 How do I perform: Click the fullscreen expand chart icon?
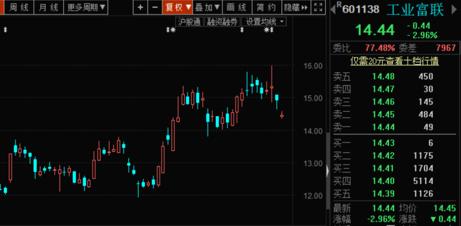[318, 7]
